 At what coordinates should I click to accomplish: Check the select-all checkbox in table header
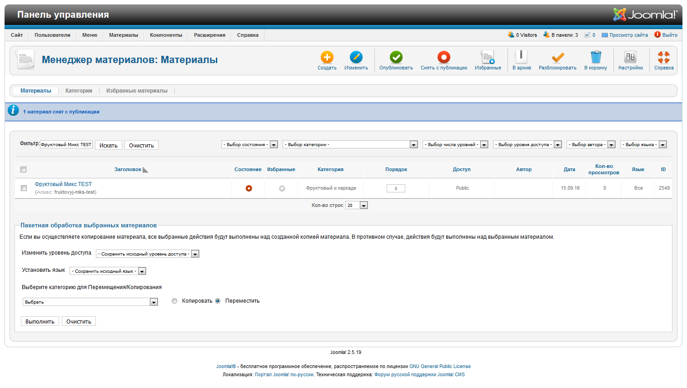[x=24, y=170]
